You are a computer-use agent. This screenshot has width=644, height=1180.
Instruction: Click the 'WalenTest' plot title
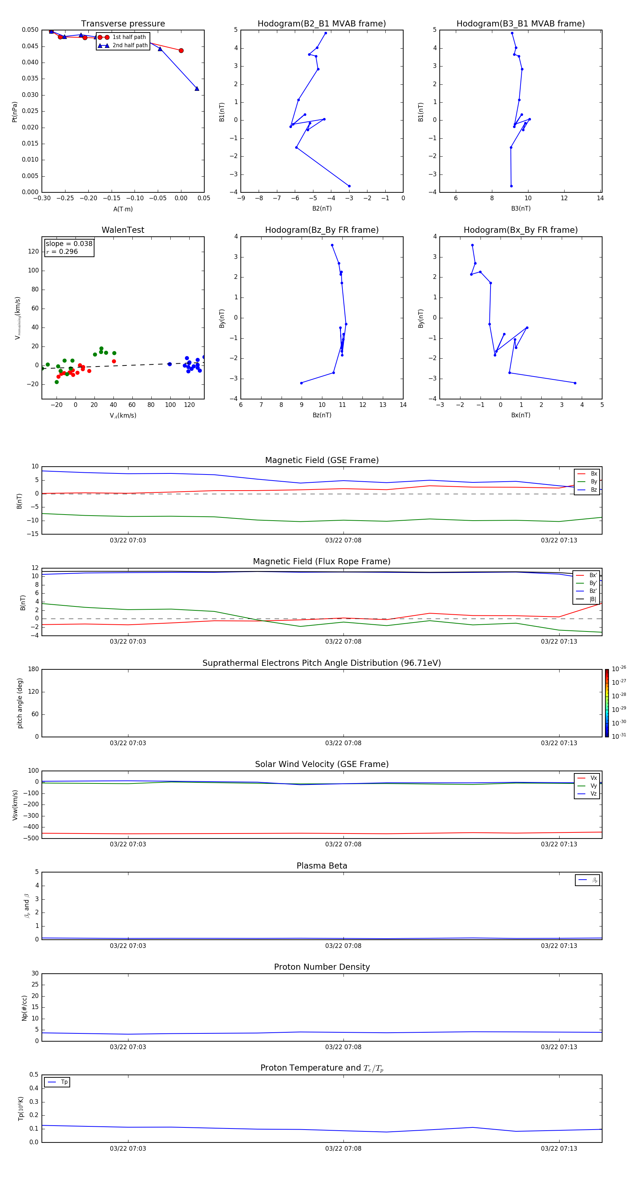pyautogui.click(x=123, y=230)
